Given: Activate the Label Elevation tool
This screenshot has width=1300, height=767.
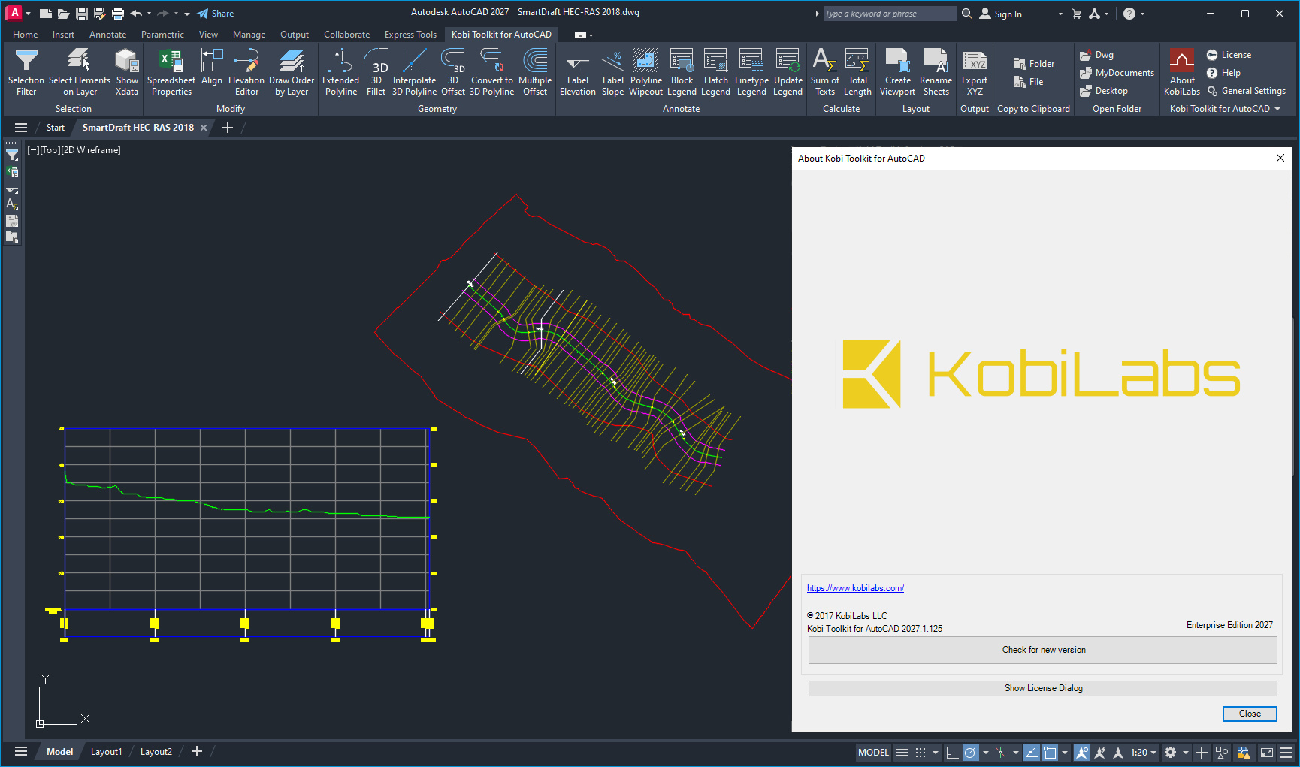Looking at the screenshot, I should tap(578, 72).
